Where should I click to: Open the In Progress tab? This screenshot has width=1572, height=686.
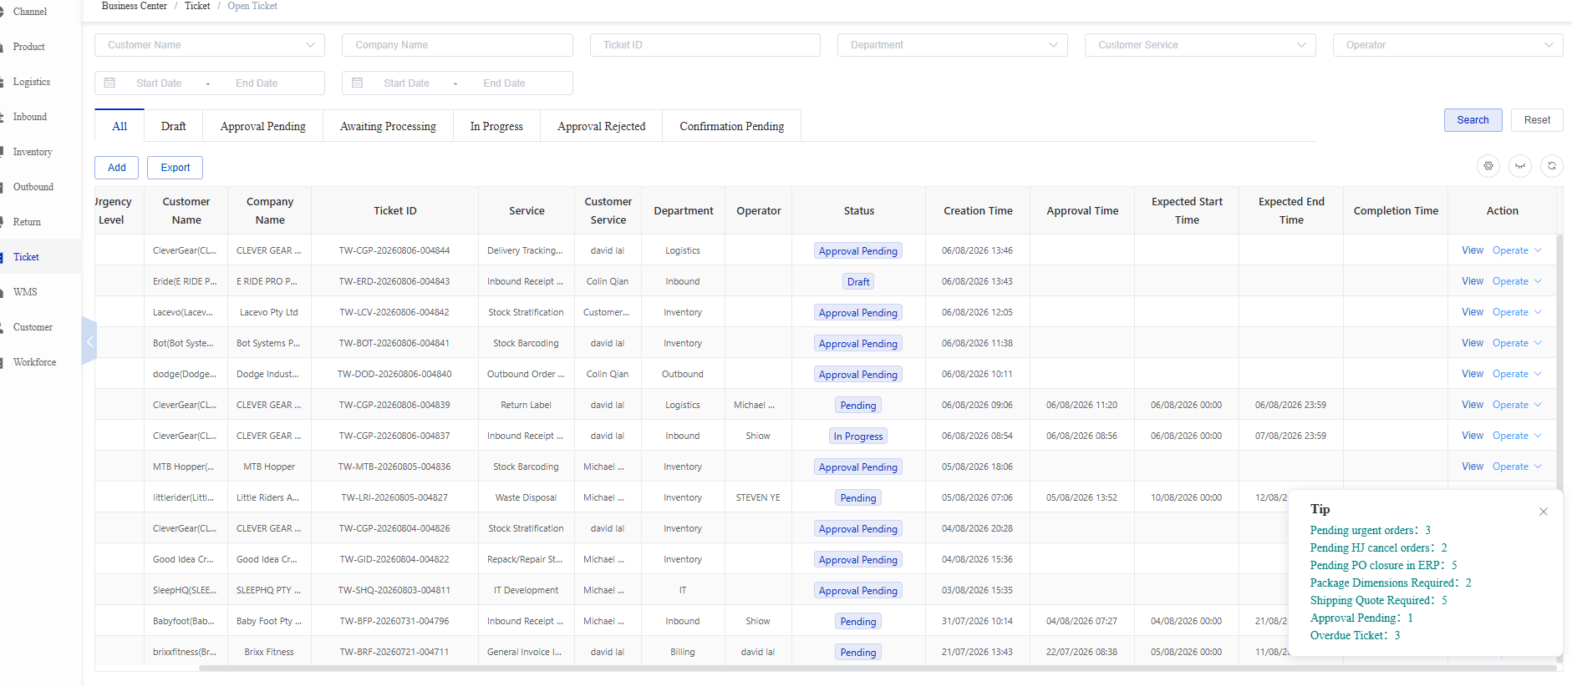click(496, 126)
